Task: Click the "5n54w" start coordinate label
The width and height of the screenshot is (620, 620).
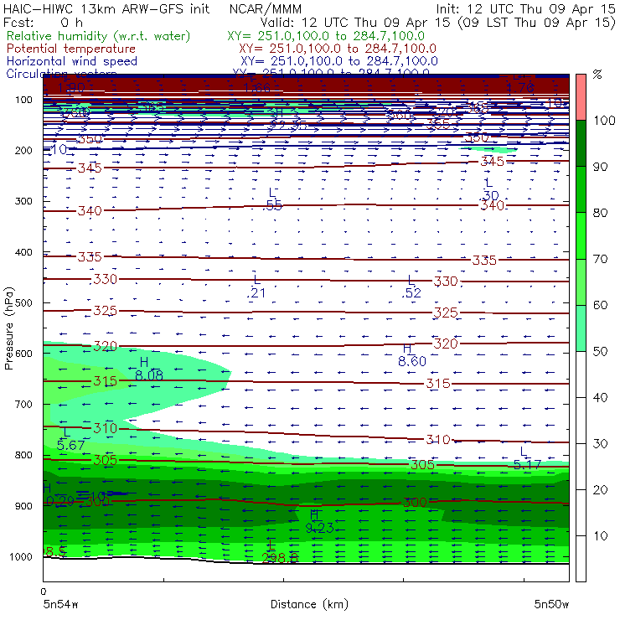Action: click(61, 604)
